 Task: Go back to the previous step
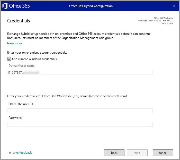(114, 153)
